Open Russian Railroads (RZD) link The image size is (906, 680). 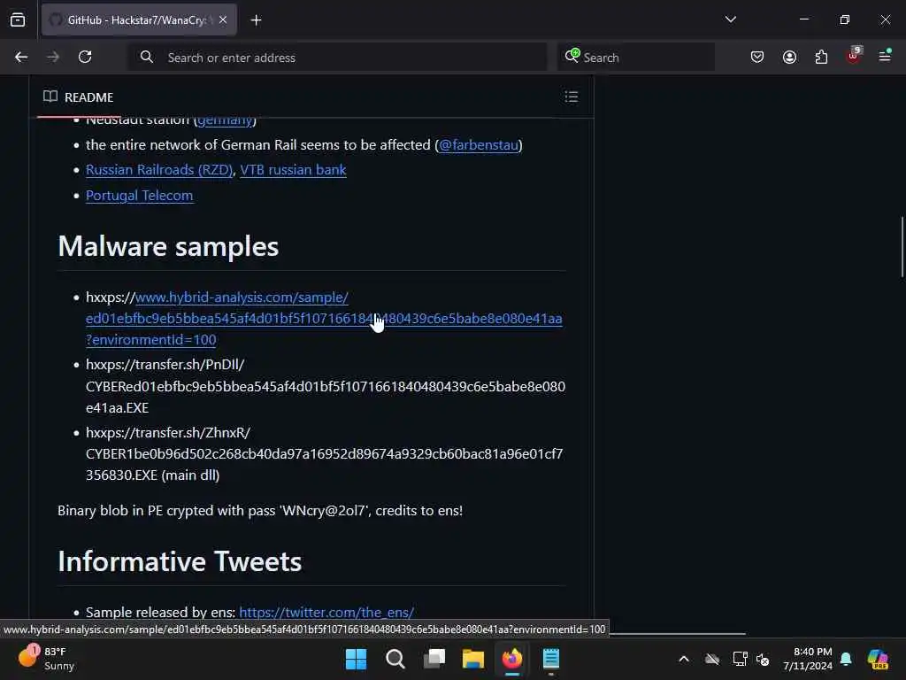tap(159, 170)
